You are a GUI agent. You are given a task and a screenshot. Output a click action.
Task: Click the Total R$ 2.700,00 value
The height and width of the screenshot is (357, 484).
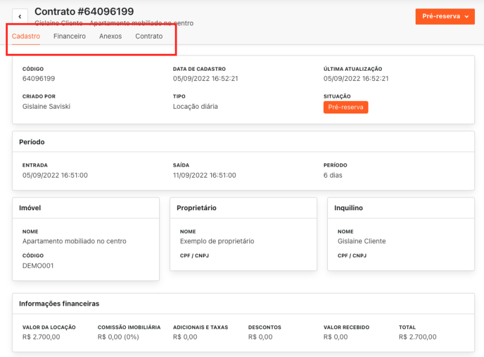pyautogui.click(x=417, y=337)
